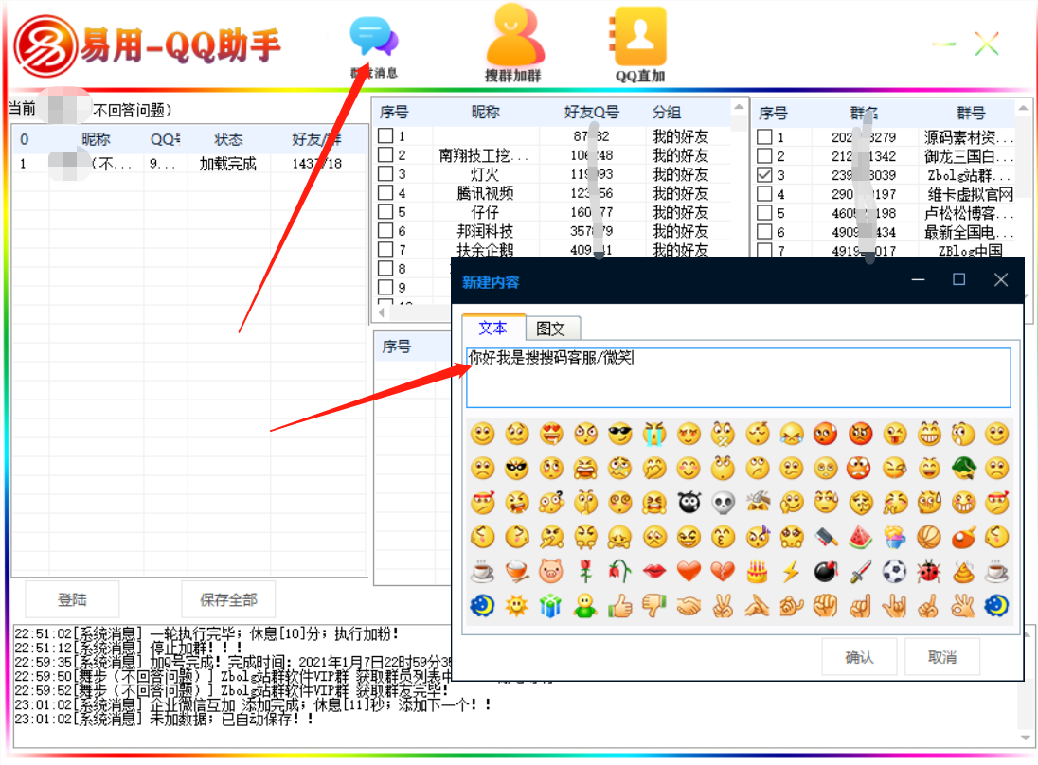Insert the upright red rose emoji

[x=585, y=571]
